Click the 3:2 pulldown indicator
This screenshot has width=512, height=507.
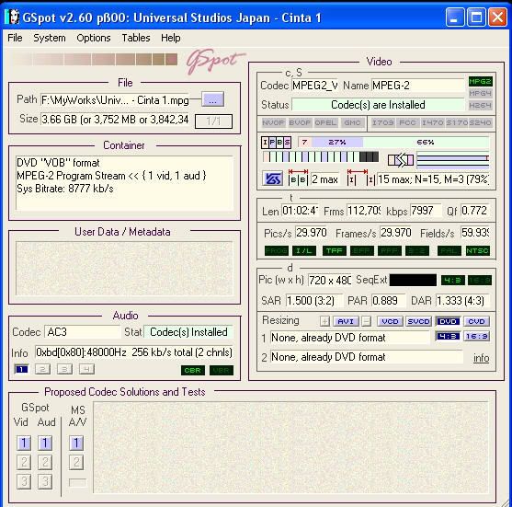pos(417,250)
